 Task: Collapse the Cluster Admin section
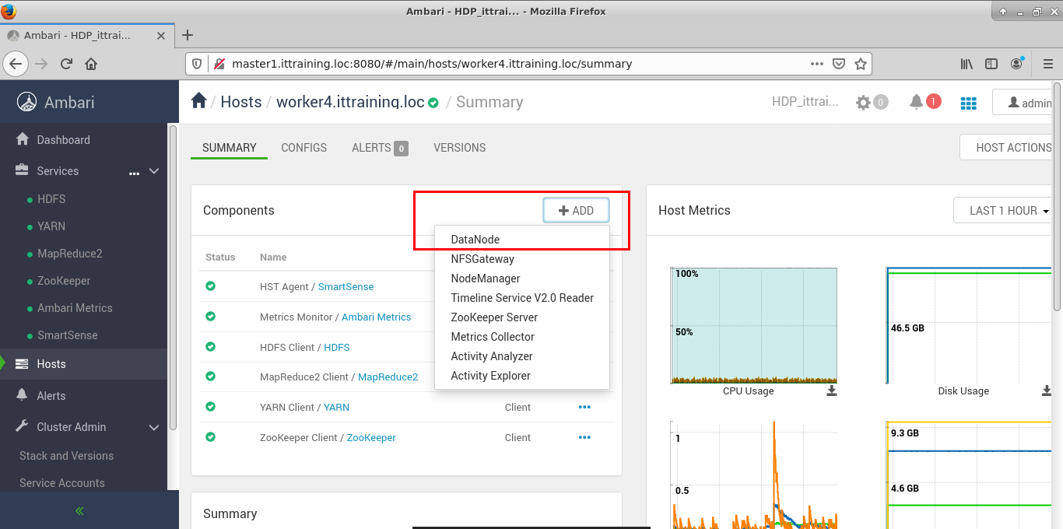coord(154,427)
